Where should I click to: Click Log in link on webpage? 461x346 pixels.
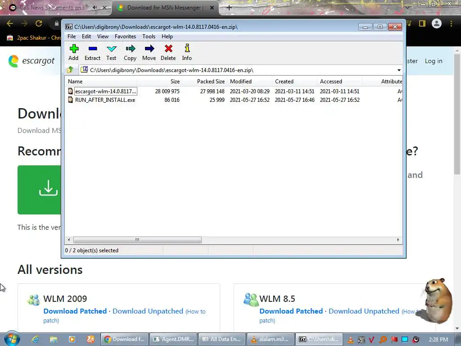[x=434, y=61]
